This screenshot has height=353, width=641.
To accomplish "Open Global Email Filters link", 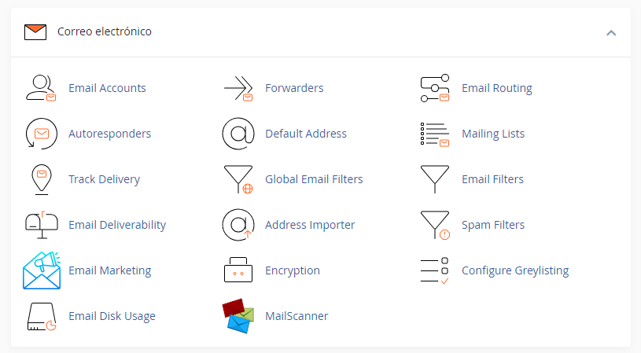I will (314, 179).
